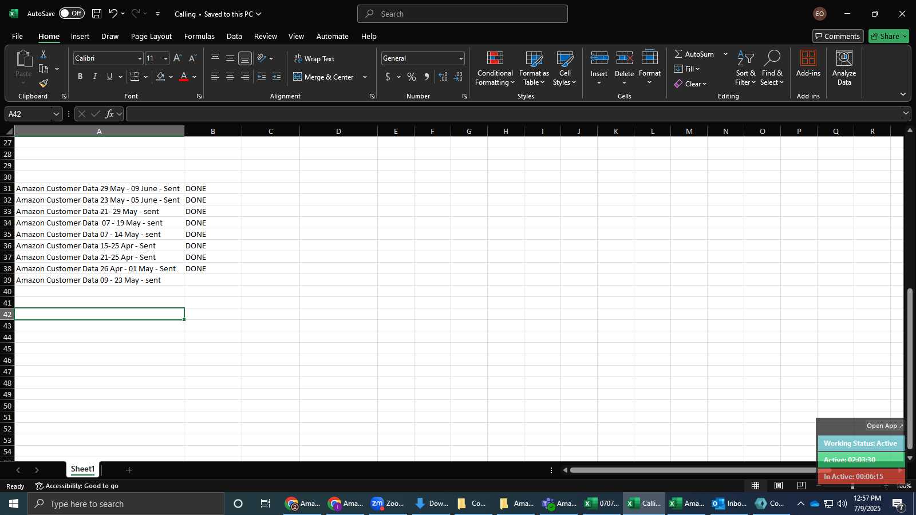Select the Format Painter brush
The image size is (916, 515).
click(x=44, y=84)
